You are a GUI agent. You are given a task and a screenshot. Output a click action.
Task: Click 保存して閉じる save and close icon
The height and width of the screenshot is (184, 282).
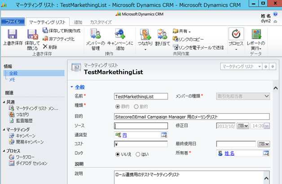pos(32,34)
